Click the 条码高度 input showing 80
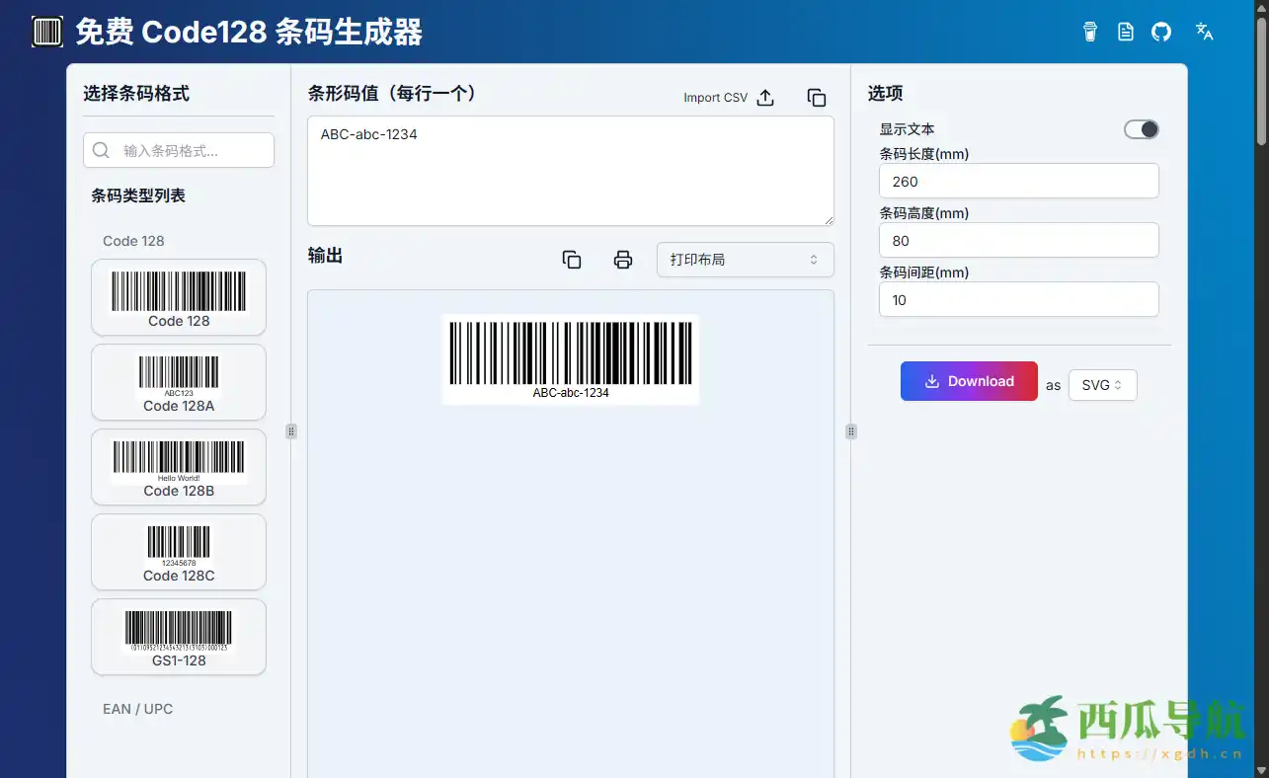This screenshot has width=1269, height=778. click(x=1018, y=241)
